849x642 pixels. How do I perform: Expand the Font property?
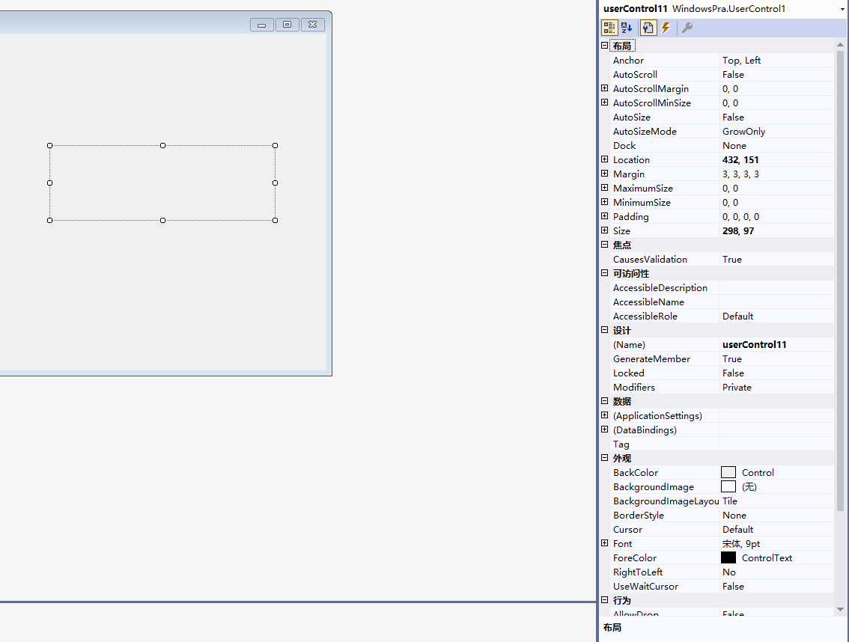click(x=605, y=543)
